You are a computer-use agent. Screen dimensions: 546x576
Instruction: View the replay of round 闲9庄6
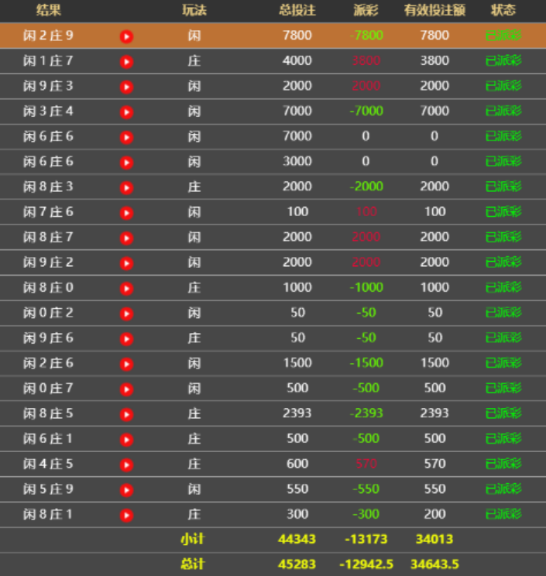[126, 338]
